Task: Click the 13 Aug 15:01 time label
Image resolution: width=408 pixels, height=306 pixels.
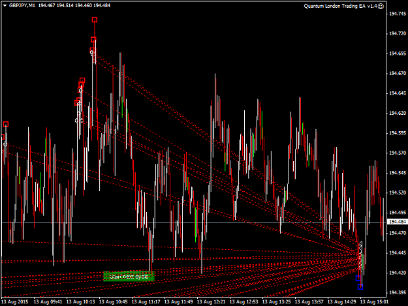Action: pyautogui.click(x=375, y=302)
